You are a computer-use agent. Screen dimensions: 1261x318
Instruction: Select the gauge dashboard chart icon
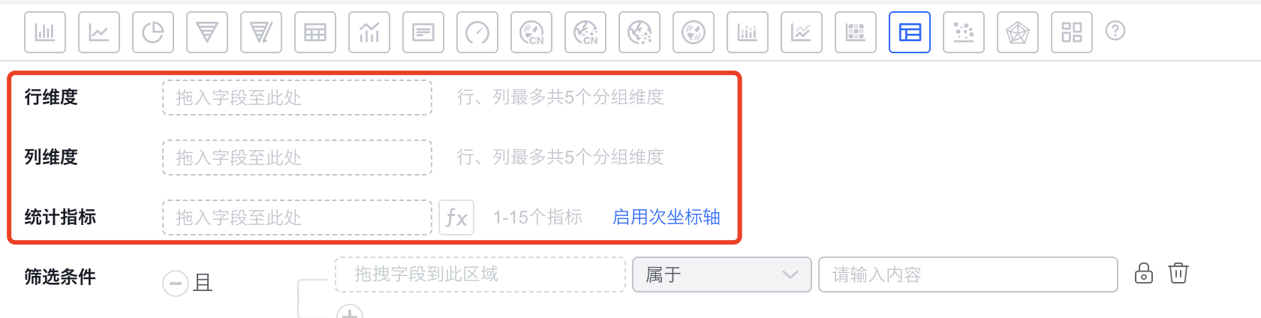coord(477,32)
